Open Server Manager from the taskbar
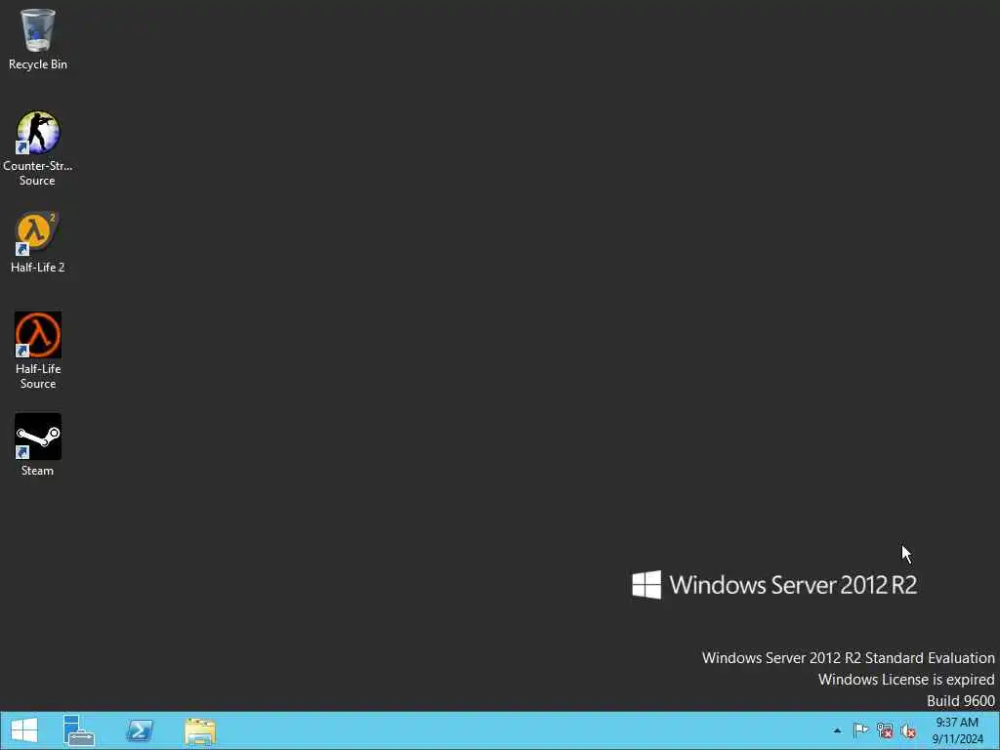 point(79,730)
